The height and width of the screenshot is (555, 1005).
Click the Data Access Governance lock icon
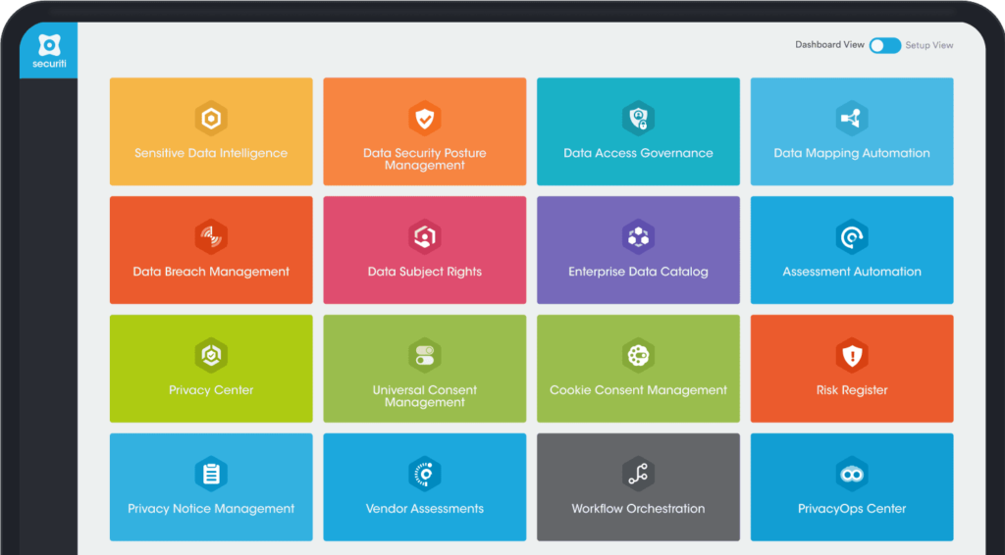click(x=638, y=119)
